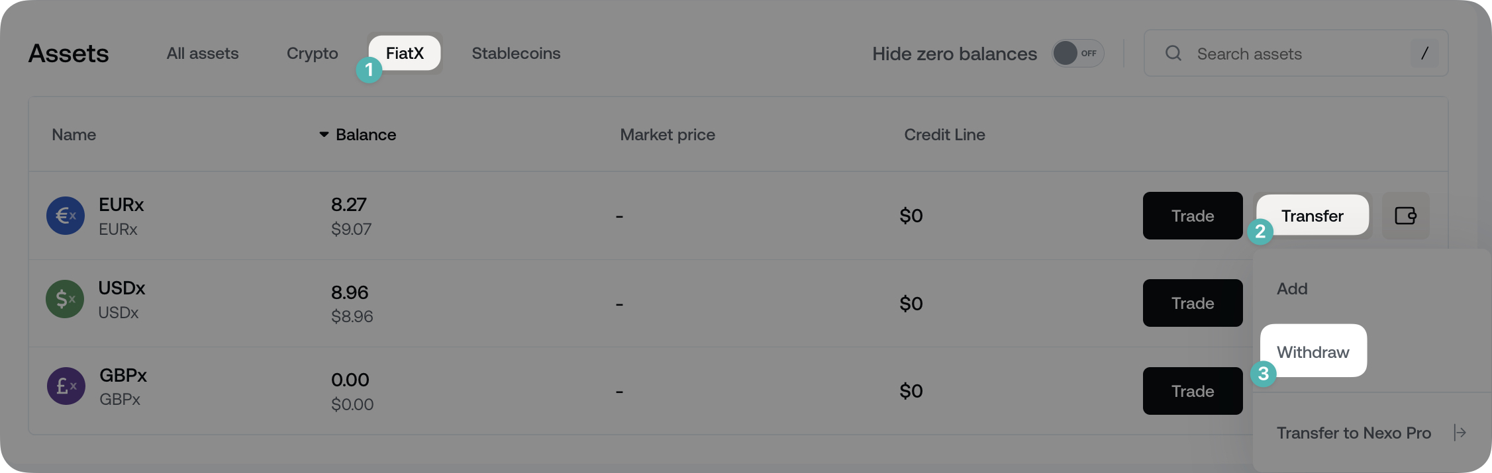
Task: Click the EURx euro currency icon
Action: [65, 216]
